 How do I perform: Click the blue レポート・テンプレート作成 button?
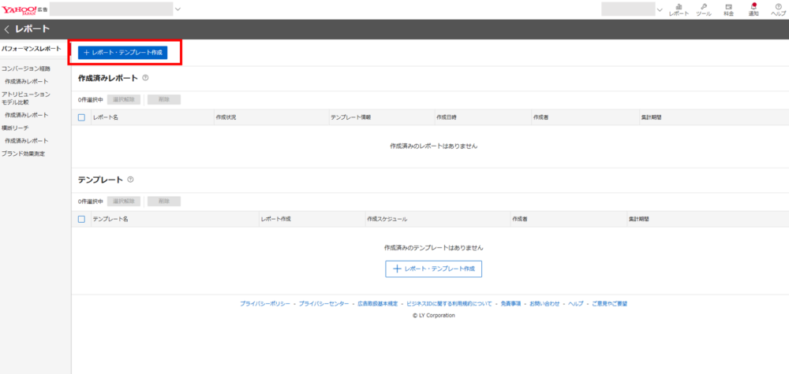click(x=122, y=52)
